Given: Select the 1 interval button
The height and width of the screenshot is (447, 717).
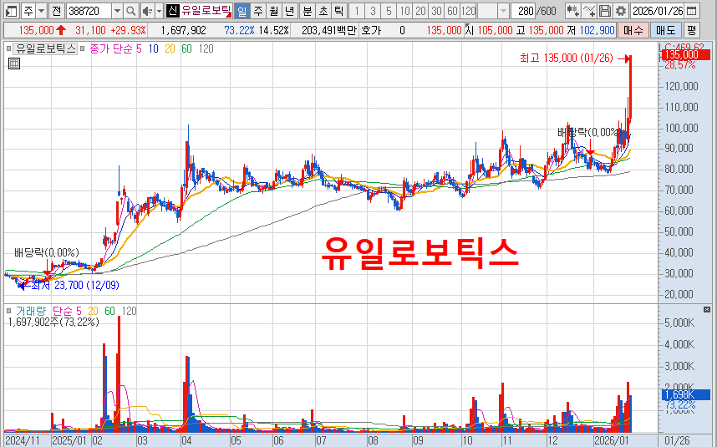Looking at the screenshot, I should (357, 11).
